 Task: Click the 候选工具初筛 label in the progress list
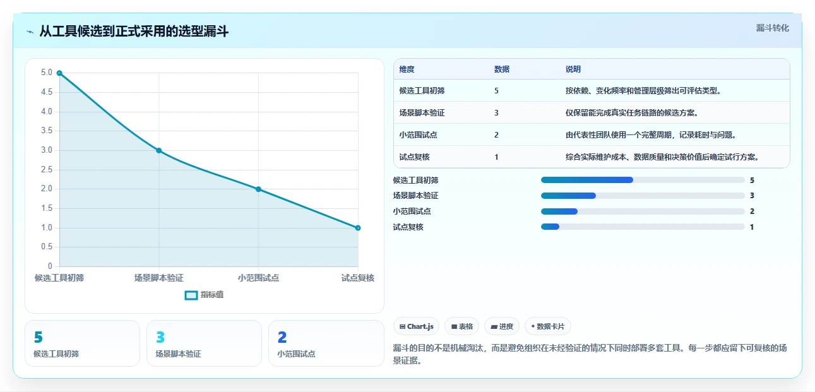[415, 181]
